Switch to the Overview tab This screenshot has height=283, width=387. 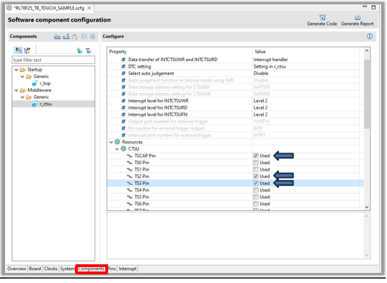coord(17,269)
